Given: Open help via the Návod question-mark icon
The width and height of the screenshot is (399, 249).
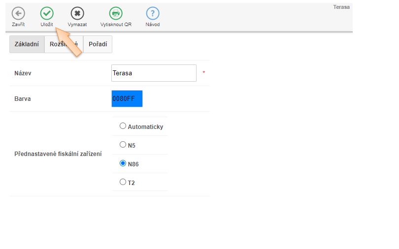Looking at the screenshot, I should [x=152, y=14].
